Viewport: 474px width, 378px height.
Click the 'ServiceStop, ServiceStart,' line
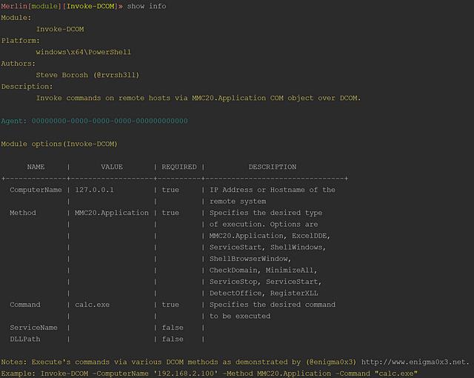point(265,282)
